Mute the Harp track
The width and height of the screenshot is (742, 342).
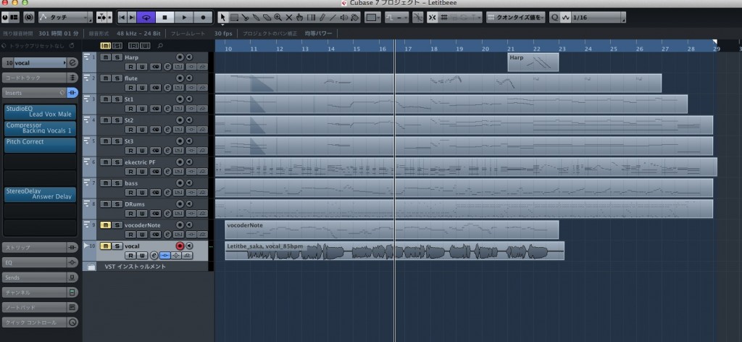pyautogui.click(x=106, y=57)
